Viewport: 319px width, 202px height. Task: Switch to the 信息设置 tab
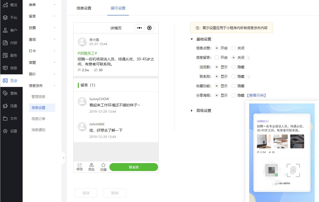click(84, 8)
